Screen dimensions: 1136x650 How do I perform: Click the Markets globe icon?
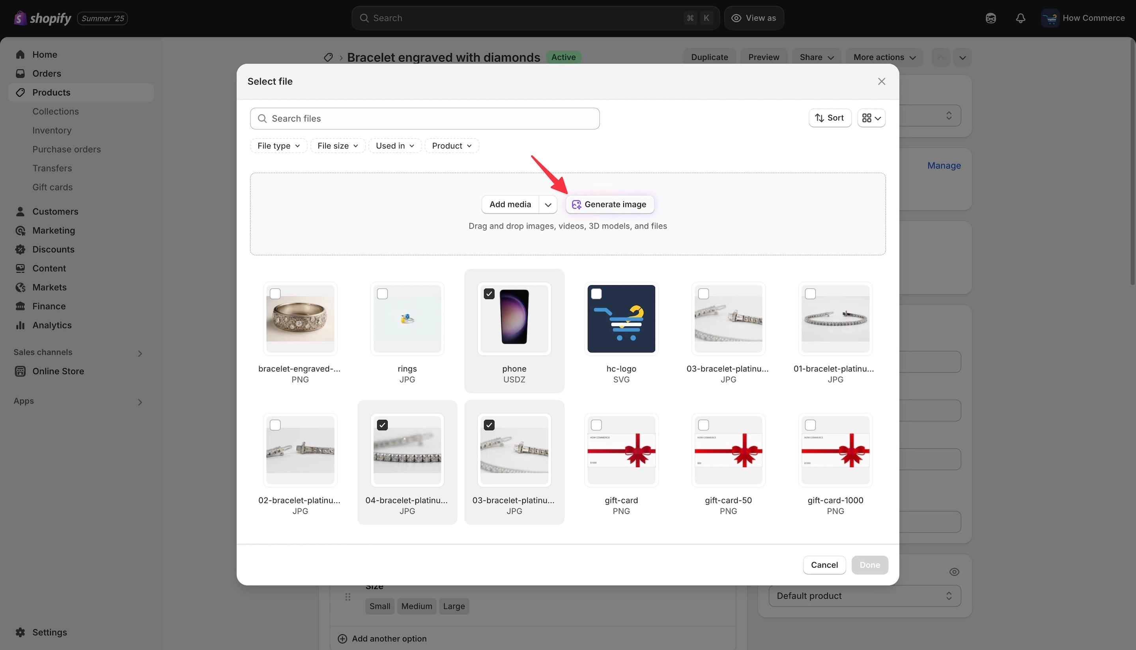tap(20, 287)
